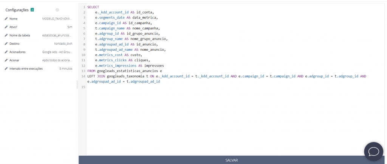Edit Nome da tabela via pencil icon
Screen dimensions: 387x164
point(6,35)
